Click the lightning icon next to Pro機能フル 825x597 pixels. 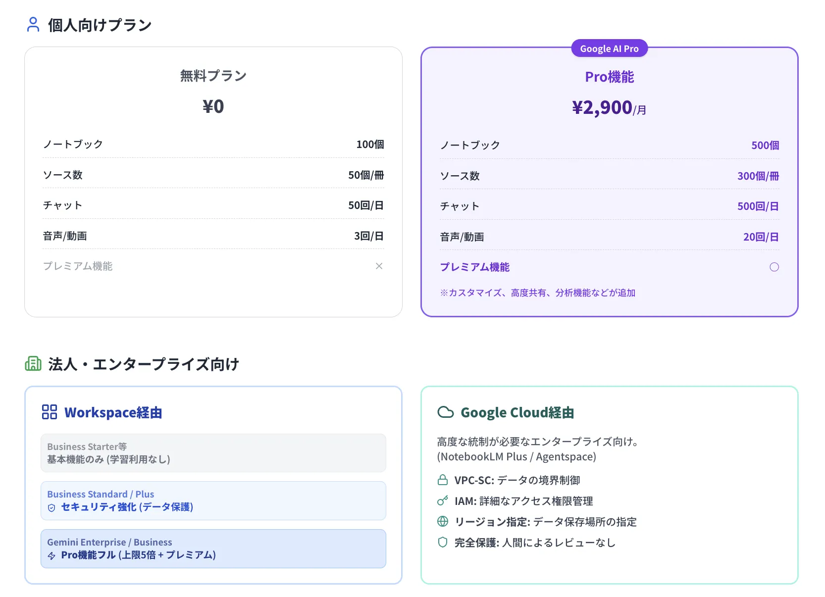[52, 555]
